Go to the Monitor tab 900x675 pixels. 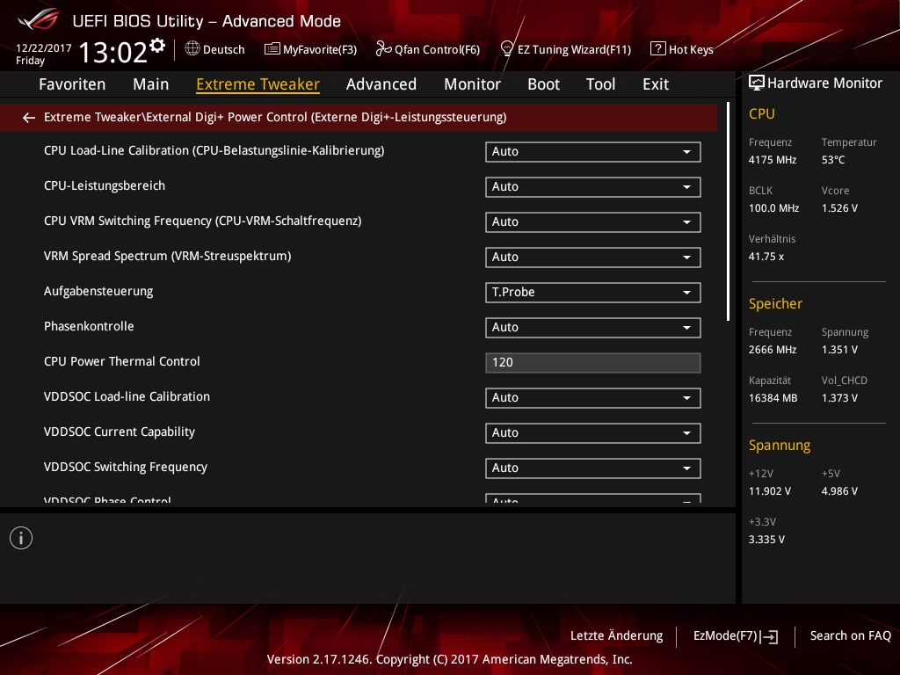(472, 84)
